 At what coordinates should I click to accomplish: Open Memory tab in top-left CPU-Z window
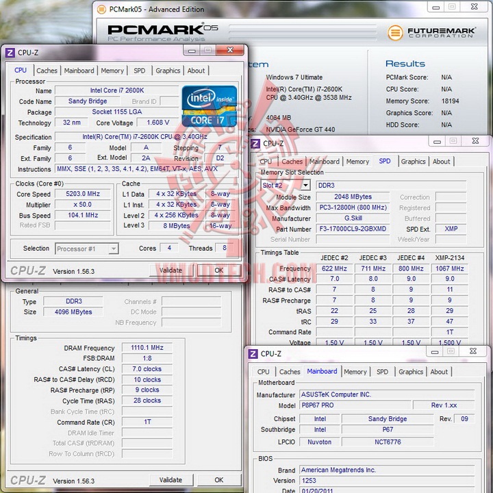click(x=112, y=71)
